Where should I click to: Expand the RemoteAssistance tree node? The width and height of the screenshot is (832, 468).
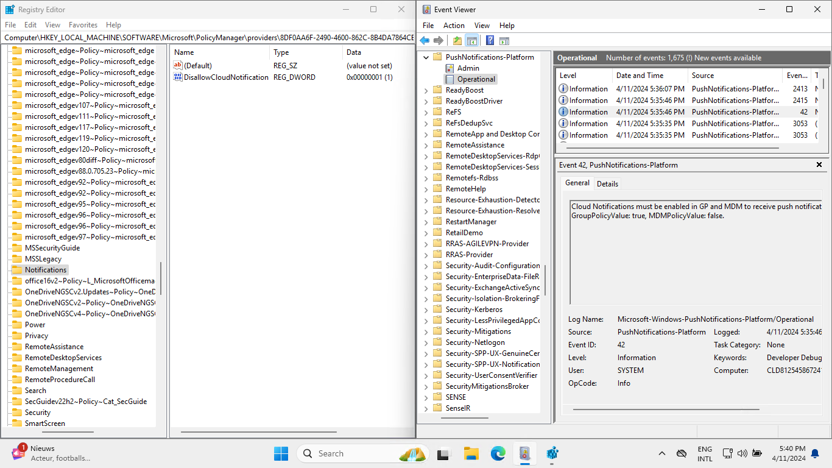coord(426,144)
